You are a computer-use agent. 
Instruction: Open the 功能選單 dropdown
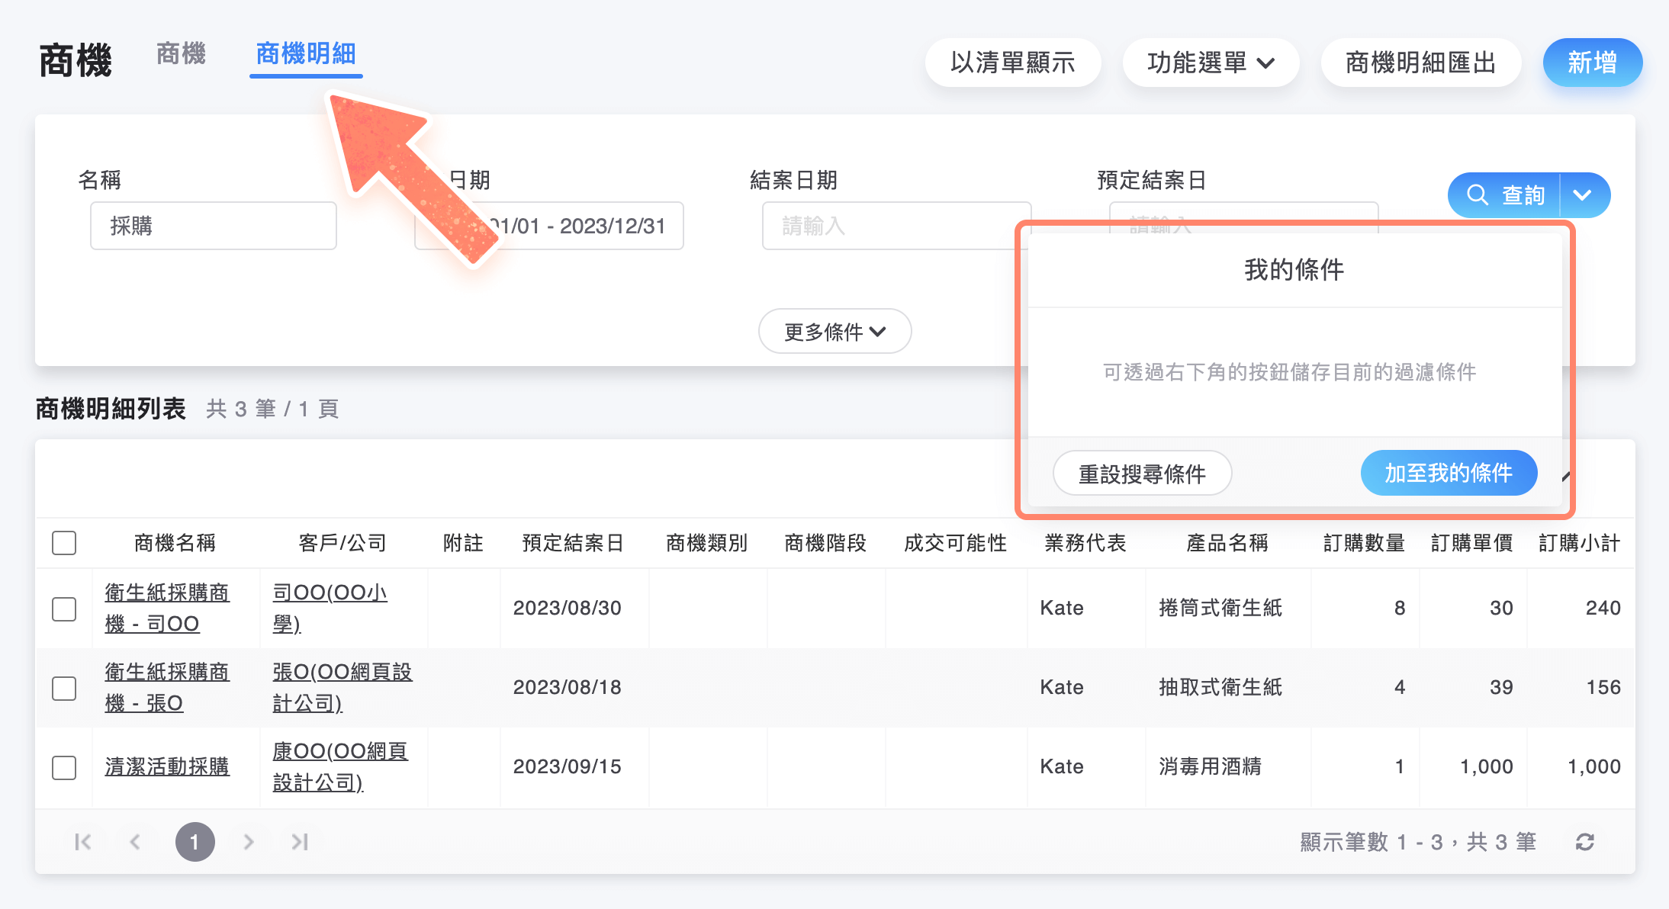point(1211,63)
